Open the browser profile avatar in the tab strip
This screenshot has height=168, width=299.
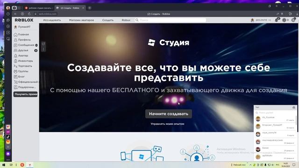(8, 8)
